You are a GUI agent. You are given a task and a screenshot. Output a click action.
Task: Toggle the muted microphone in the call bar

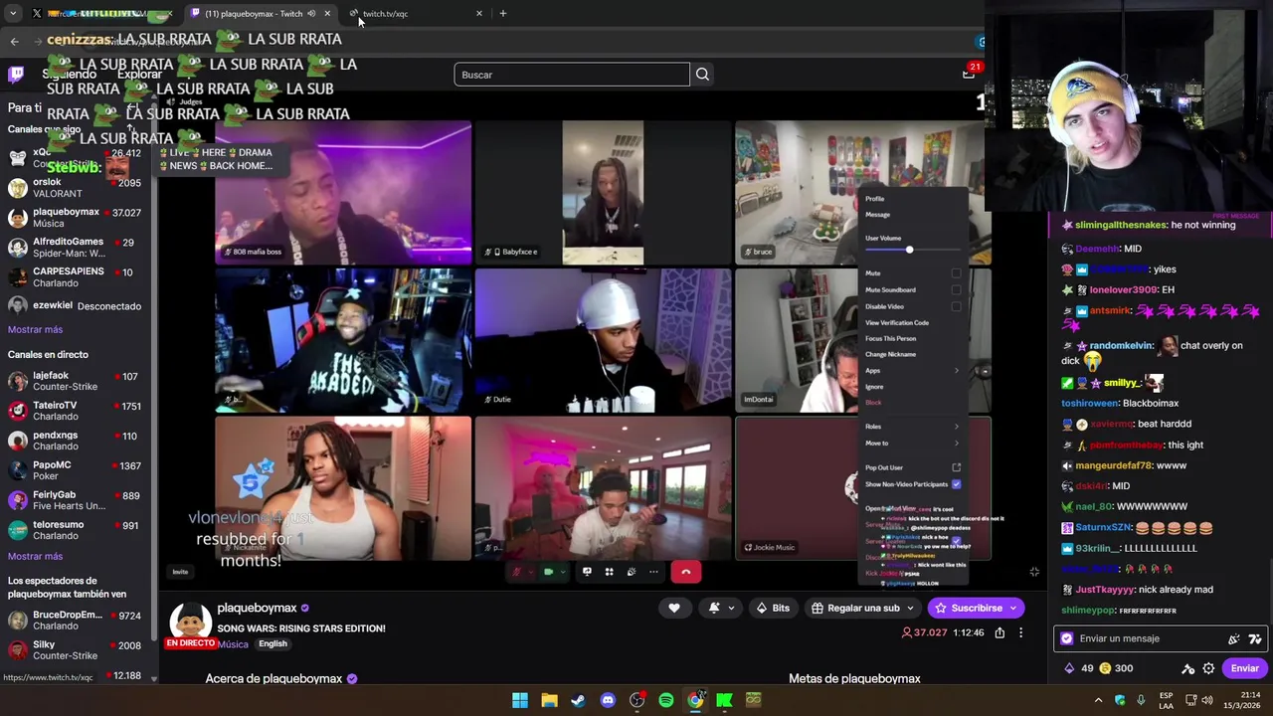click(x=516, y=572)
